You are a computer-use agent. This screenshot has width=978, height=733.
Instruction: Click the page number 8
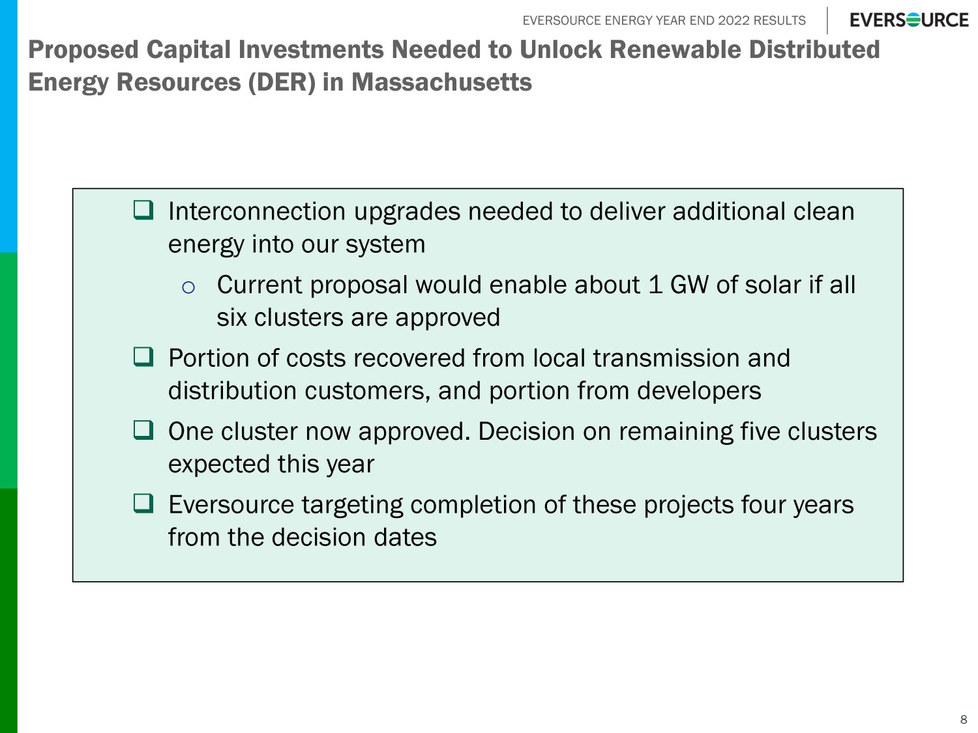(964, 720)
